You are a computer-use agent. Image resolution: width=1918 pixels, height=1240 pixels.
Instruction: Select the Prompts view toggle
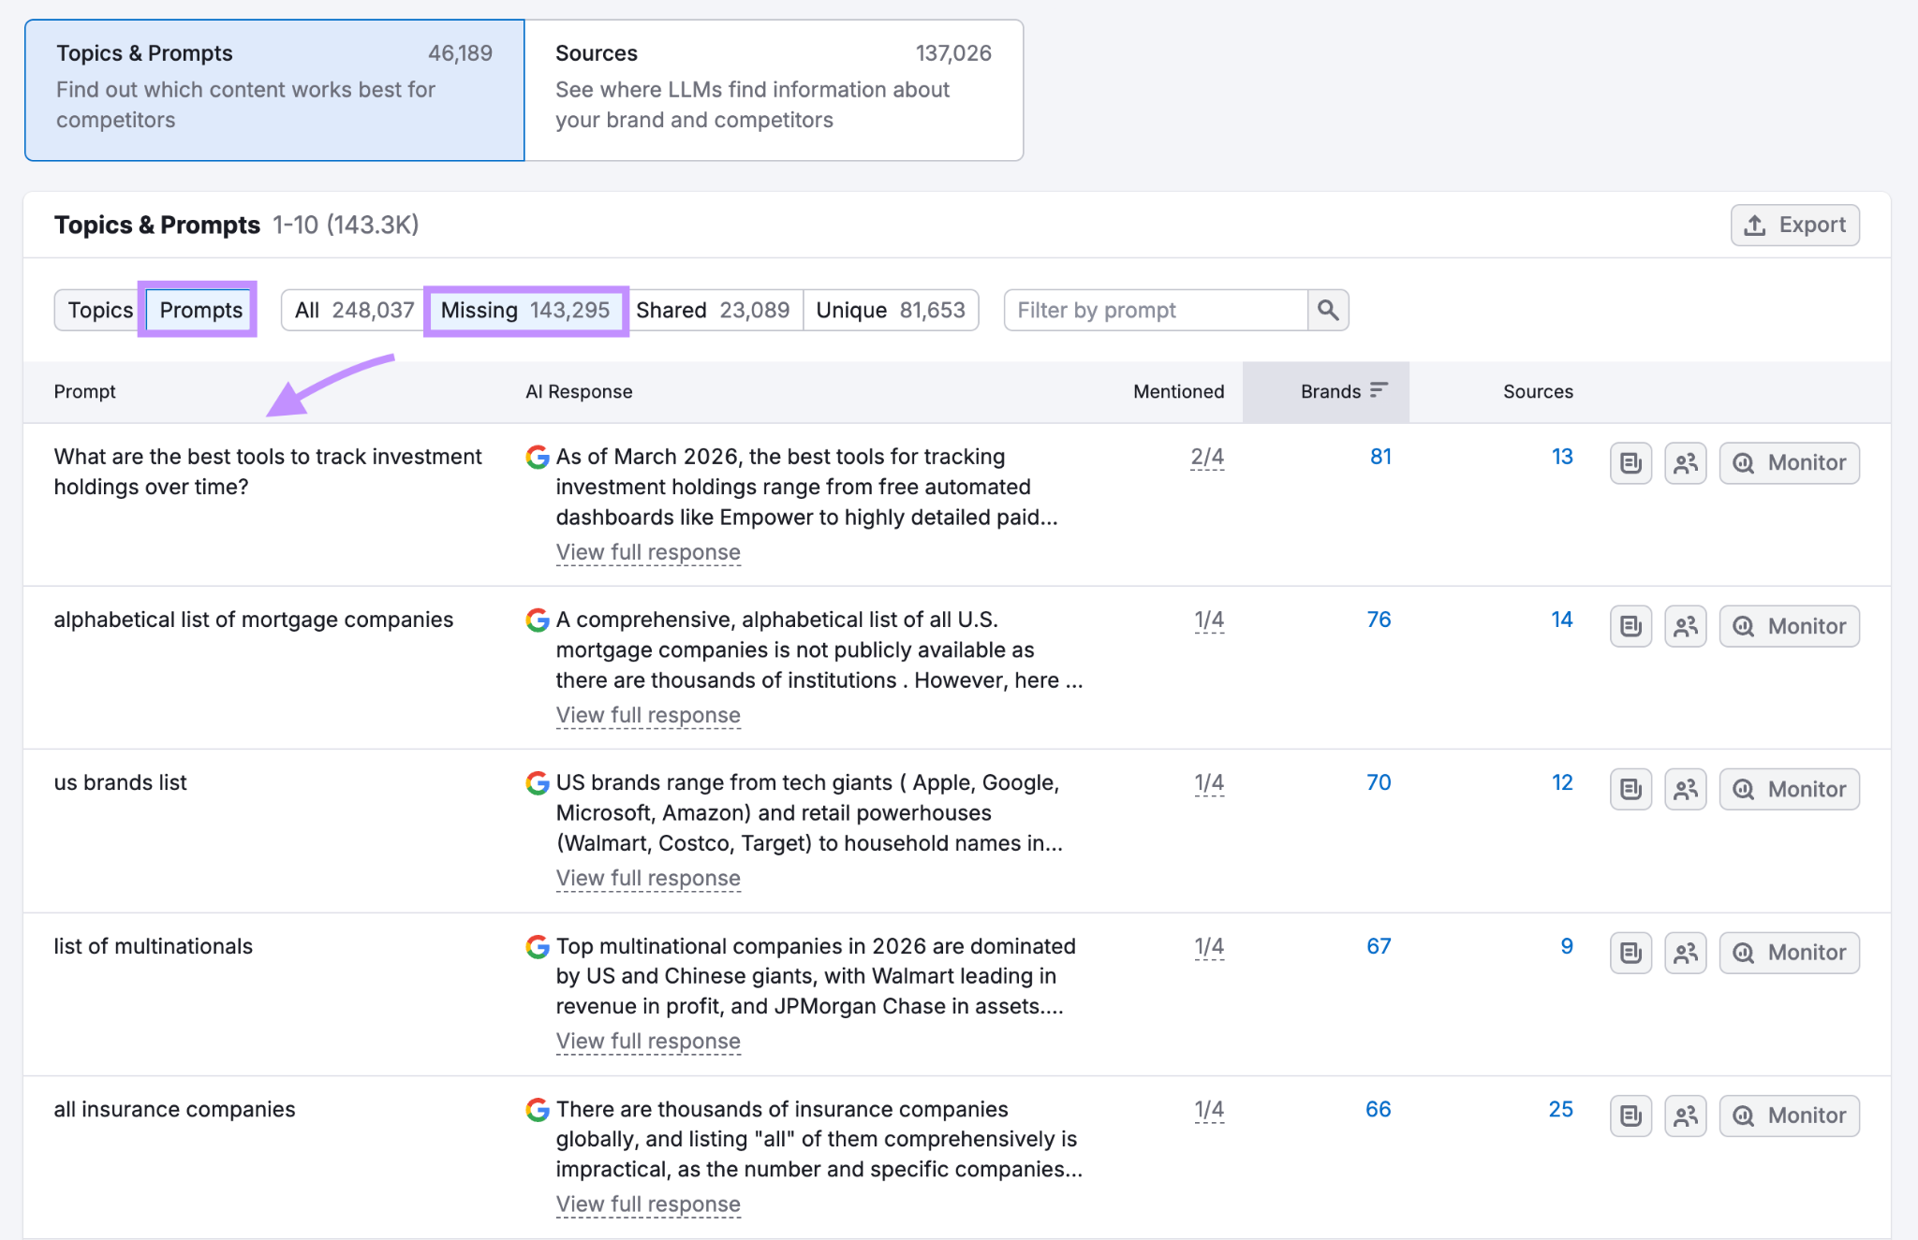pos(200,310)
